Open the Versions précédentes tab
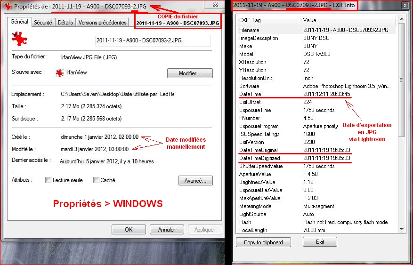 click(x=103, y=23)
